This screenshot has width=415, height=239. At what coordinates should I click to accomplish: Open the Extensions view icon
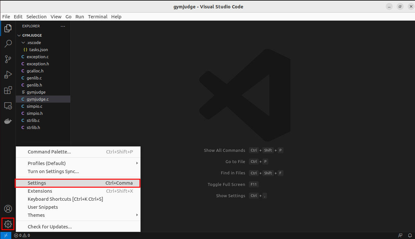tap(8, 90)
